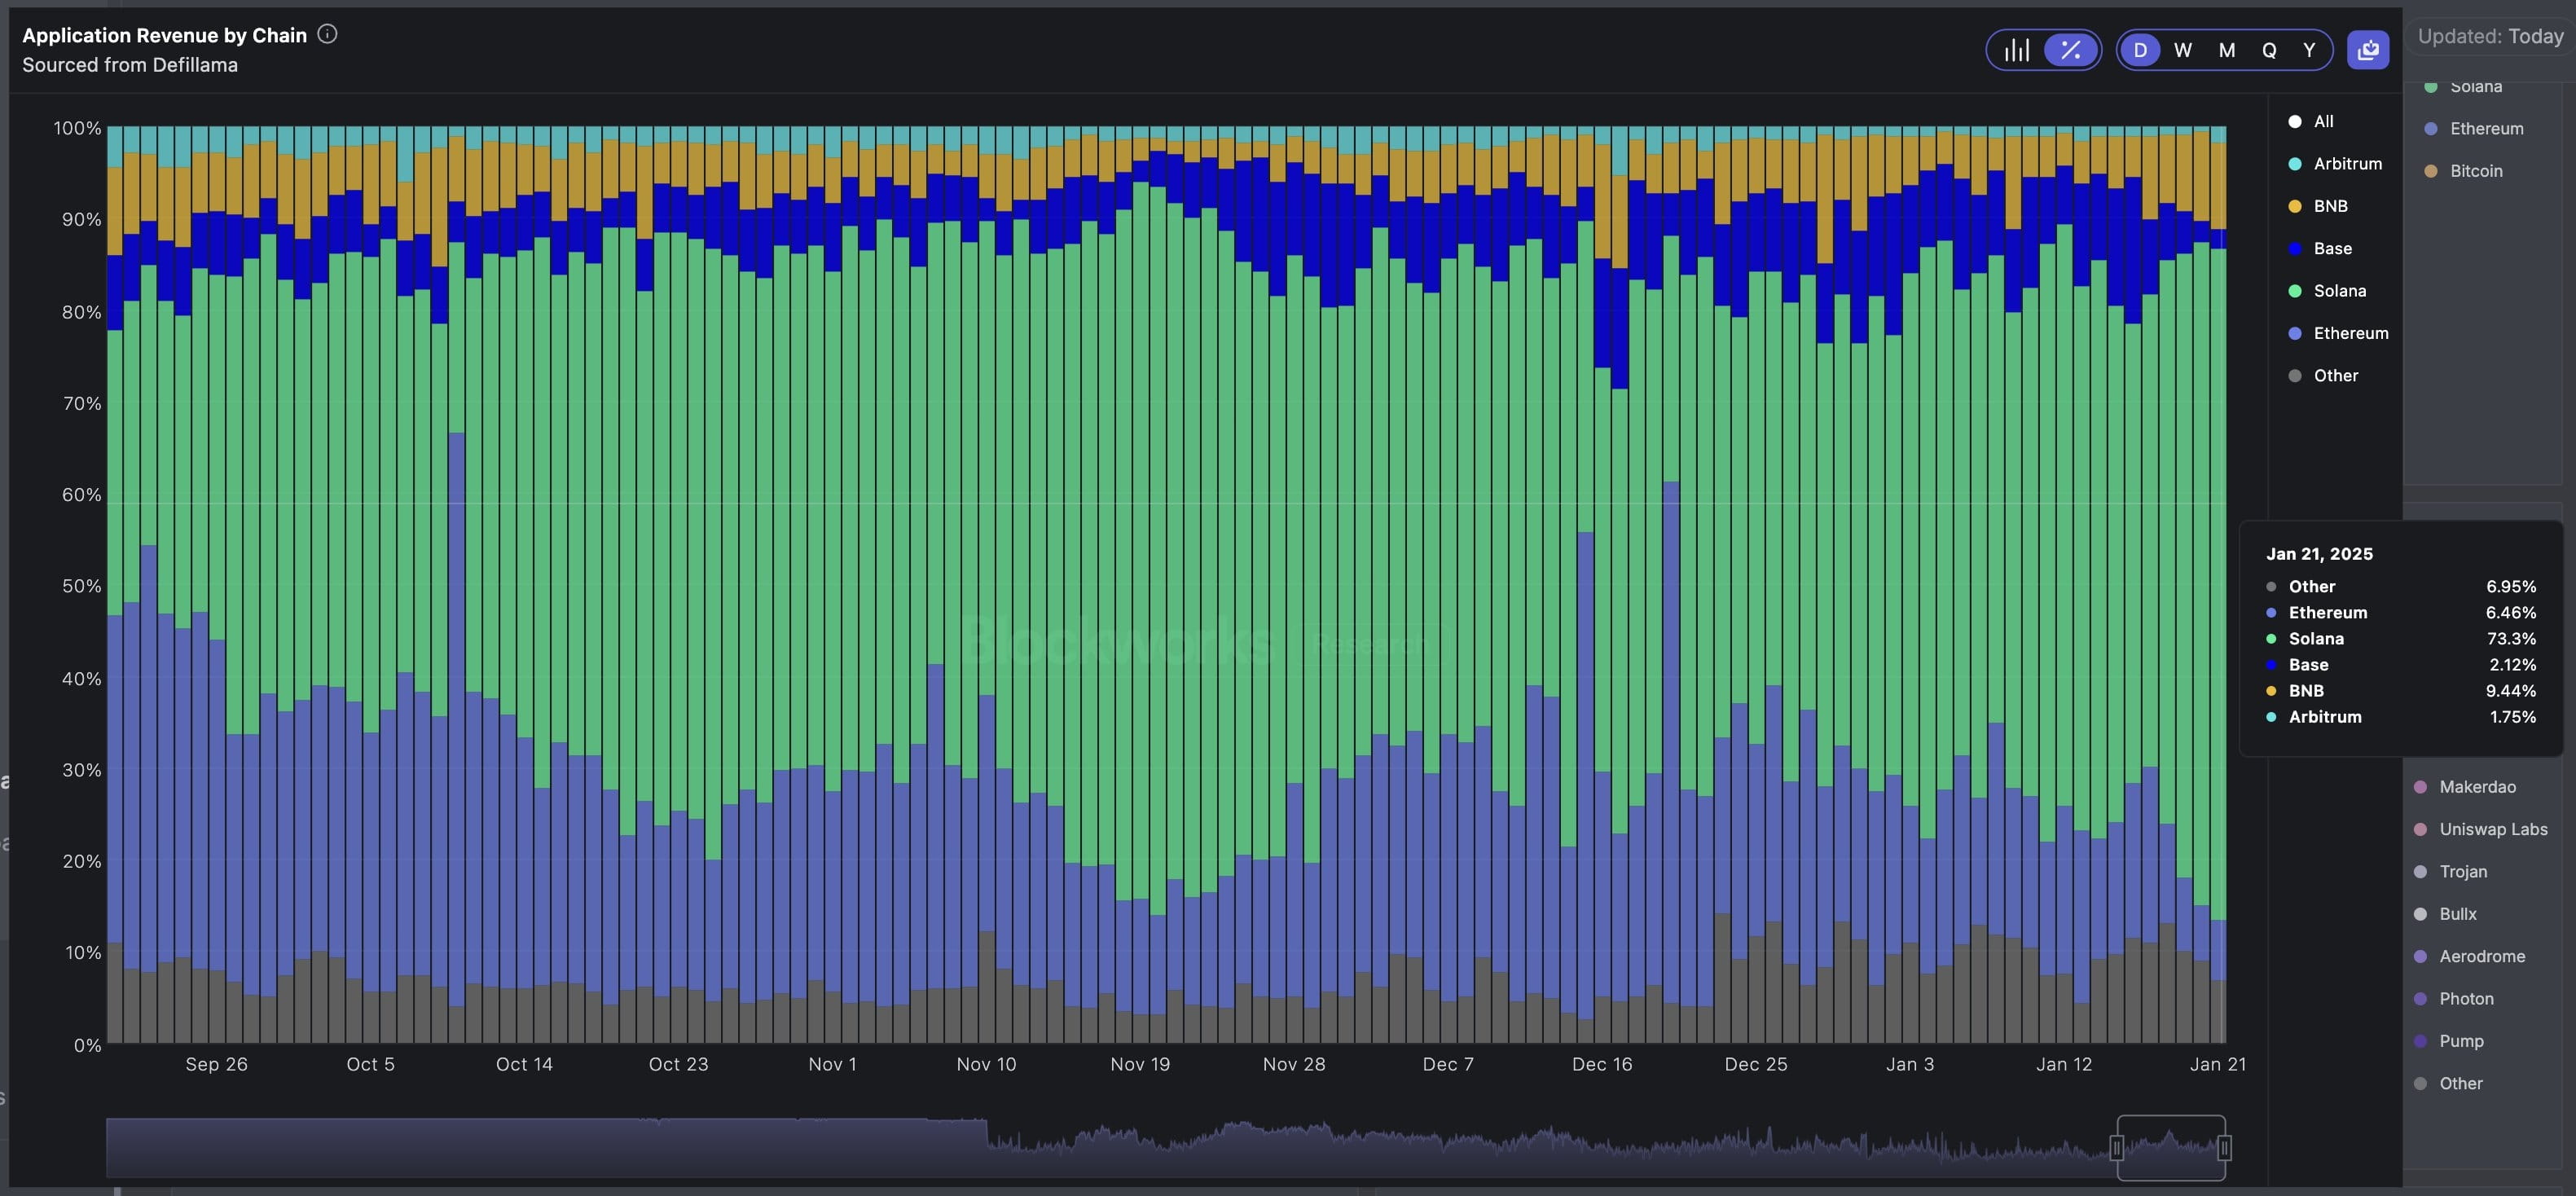The image size is (2576, 1196).
Task: Click Uniswap Labs in right panel legend
Action: (x=2492, y=829)
